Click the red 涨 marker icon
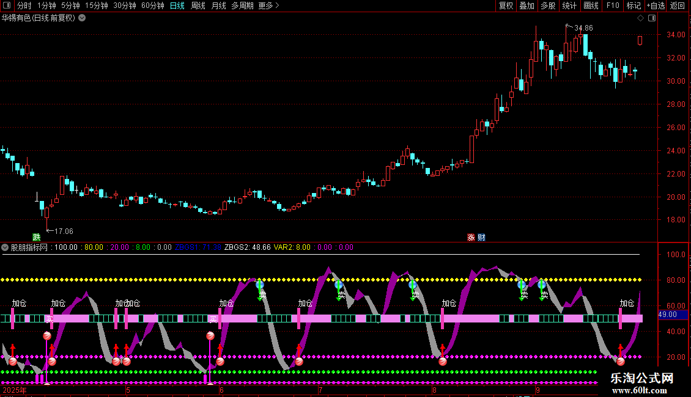691x397 pixels. click(471, 237)
